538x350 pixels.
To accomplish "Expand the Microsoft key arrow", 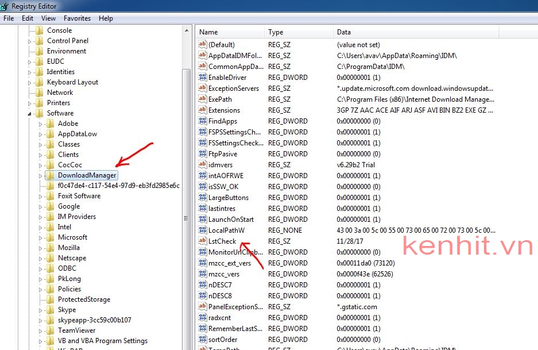I will pos(41,237).
